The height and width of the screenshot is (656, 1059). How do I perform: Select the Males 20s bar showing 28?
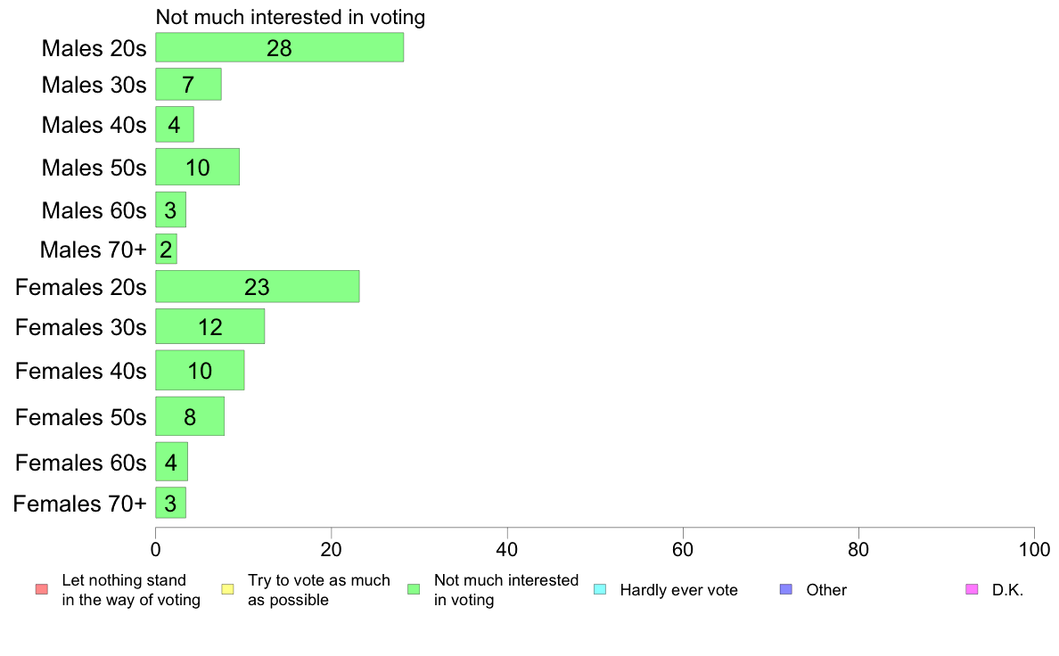280,47
